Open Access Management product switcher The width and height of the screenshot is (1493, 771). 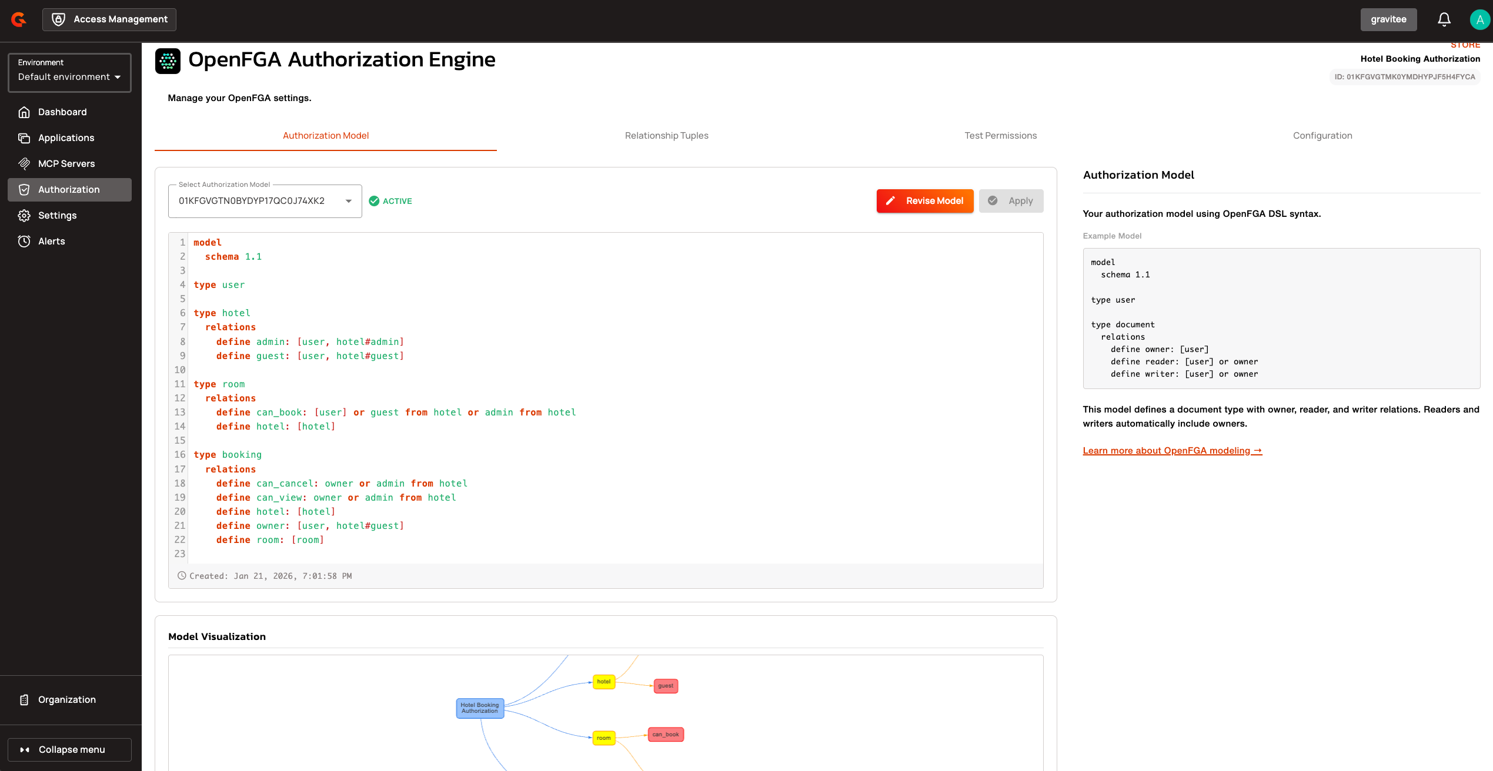(109, 19)
